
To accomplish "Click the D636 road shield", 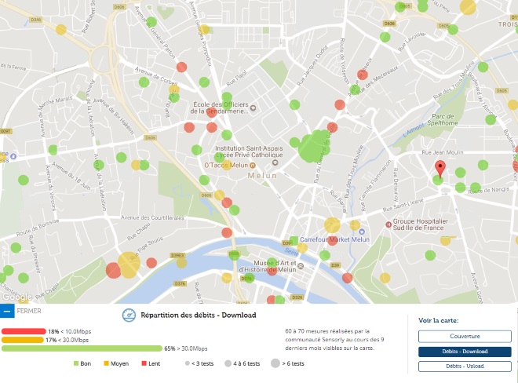I will 389,24.
